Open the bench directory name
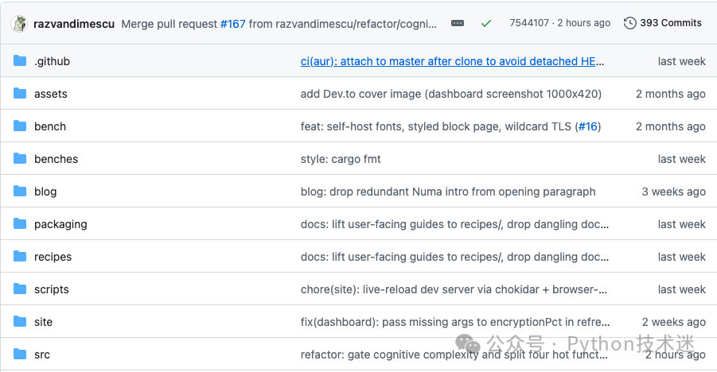This screenshot has height=372, width=717. click(x=50, y=126)
